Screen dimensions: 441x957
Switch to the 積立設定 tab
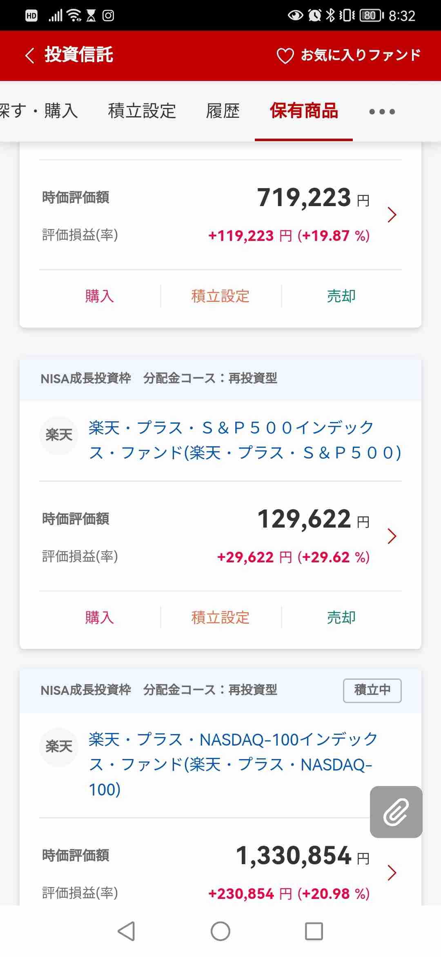(142, 111)
